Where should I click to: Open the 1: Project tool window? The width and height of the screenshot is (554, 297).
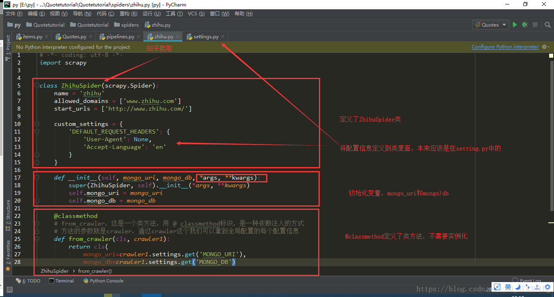click(8, 48)
